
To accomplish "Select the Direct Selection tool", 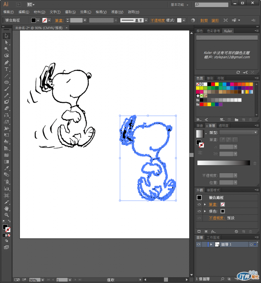I will (x=6, y=42).
